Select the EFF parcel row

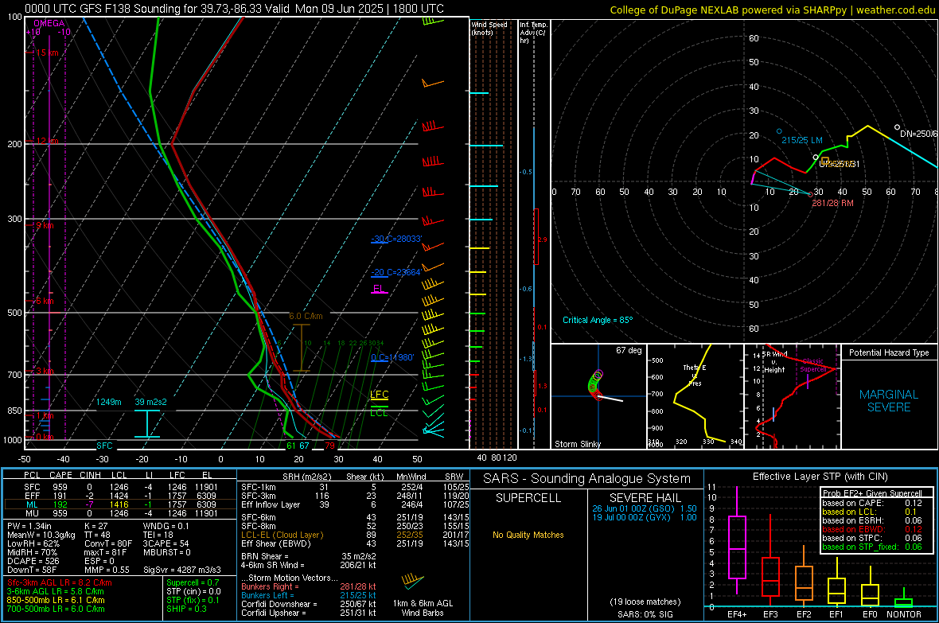tap(120, 496)
